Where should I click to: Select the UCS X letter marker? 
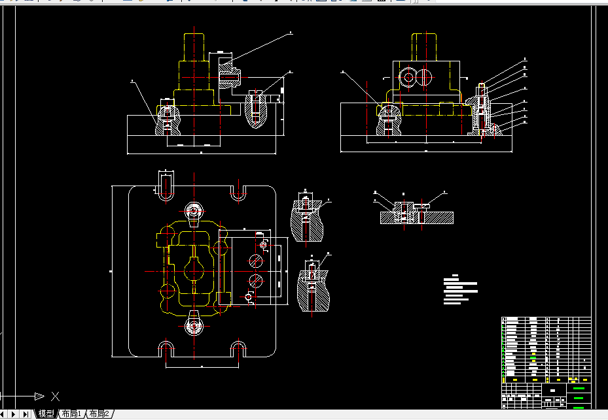pos(56,396)
